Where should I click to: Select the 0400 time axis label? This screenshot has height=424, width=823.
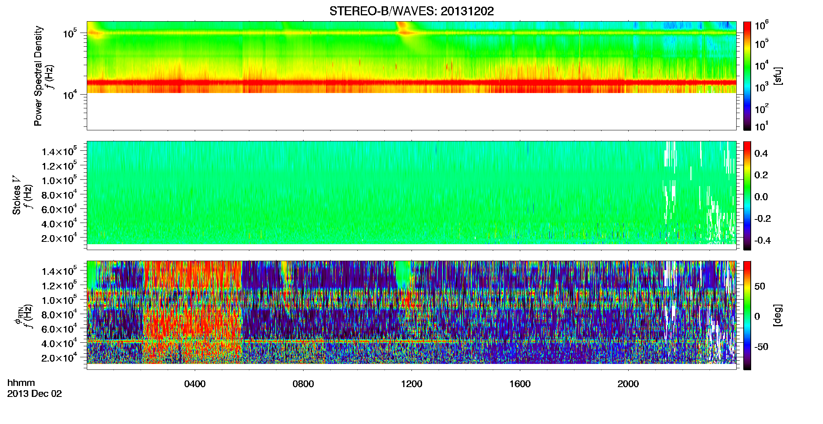pyautogui.click(x=195, y=384)
